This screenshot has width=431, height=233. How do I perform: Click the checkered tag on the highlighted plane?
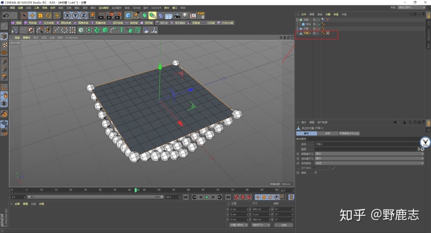point(327,33)
